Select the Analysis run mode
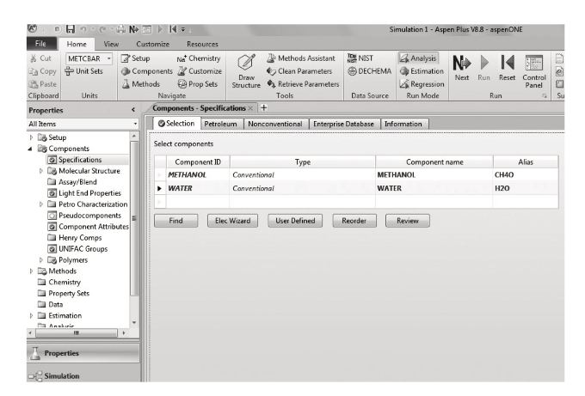The image size is (585, 396). (x=418, y=58)
